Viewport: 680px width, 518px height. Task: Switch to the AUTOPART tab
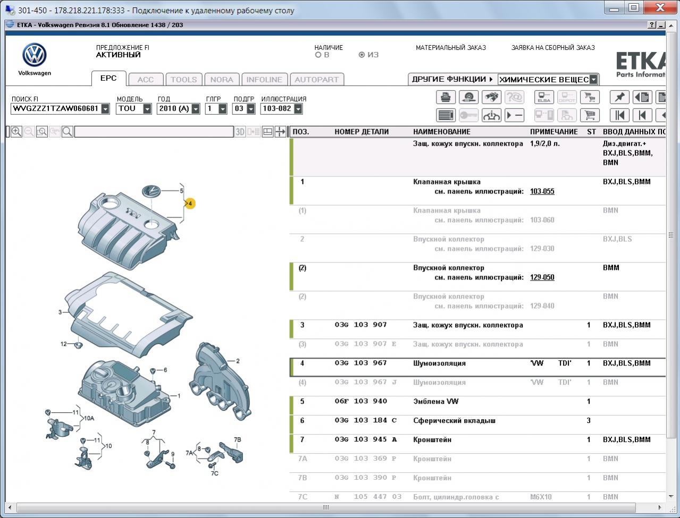(x=317, y=80)
